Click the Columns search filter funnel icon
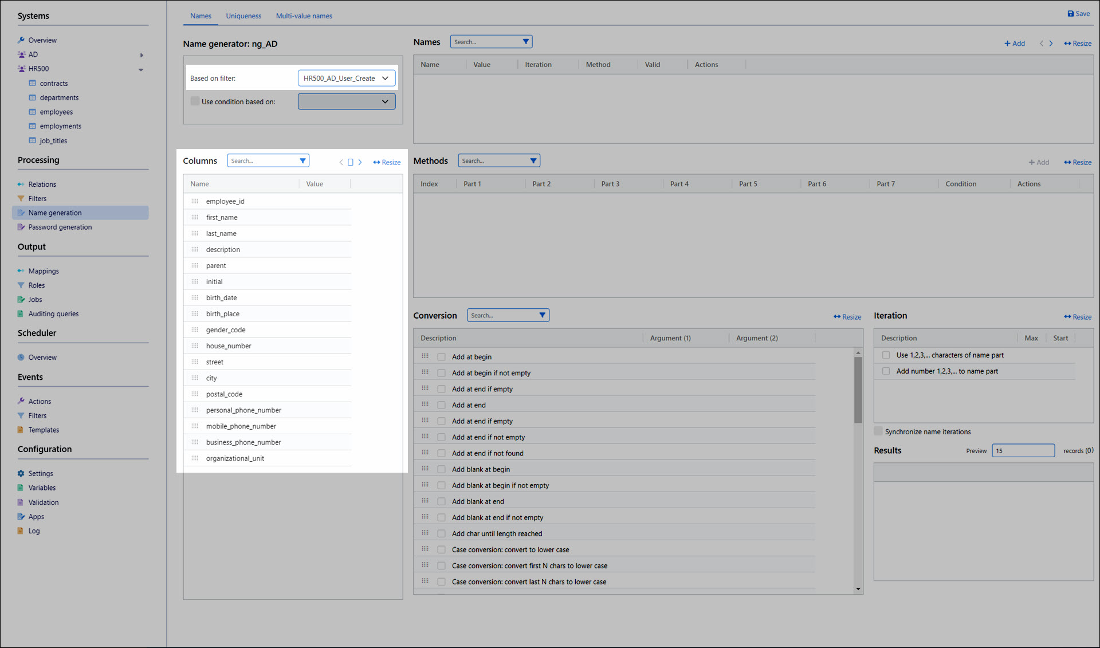 (x=302, y=161)
